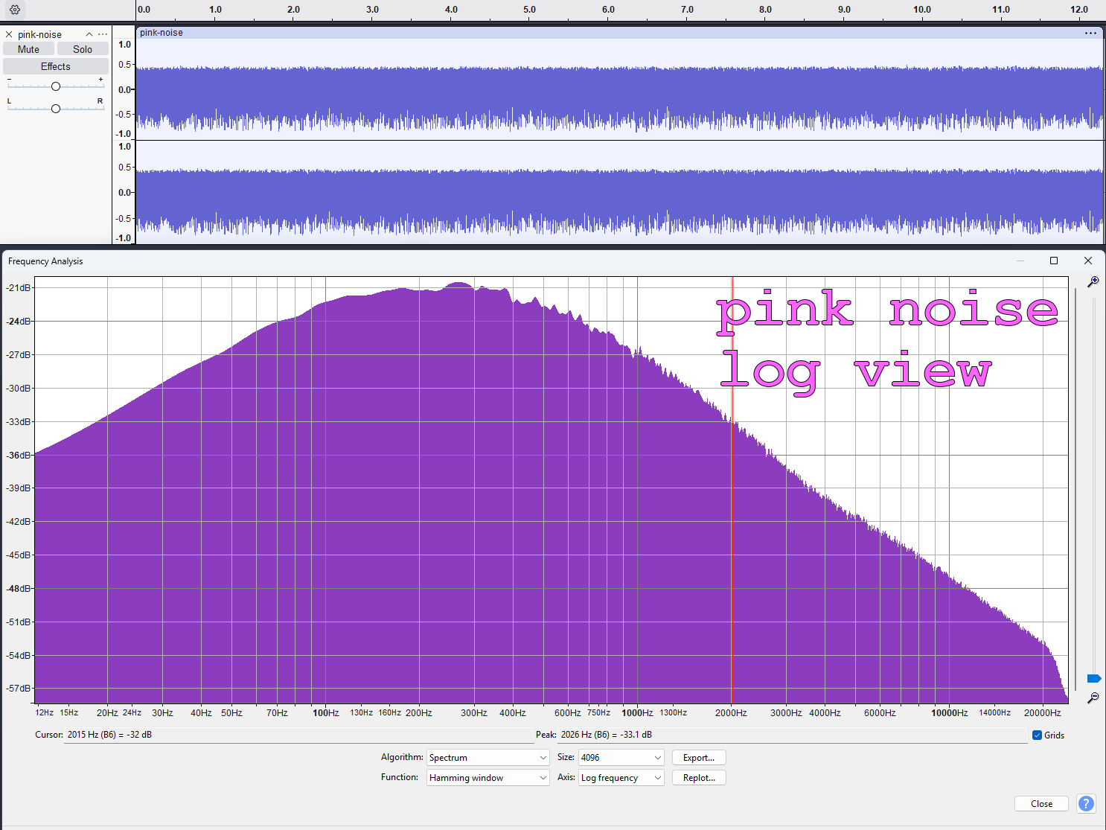The height and width of the screenshot is (830, 1106).
Task: Click the lower channel waveform
Action: point(619,192)
